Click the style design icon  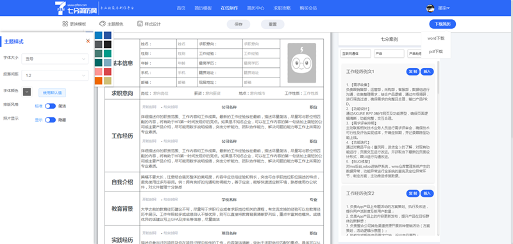click(140, 24)
